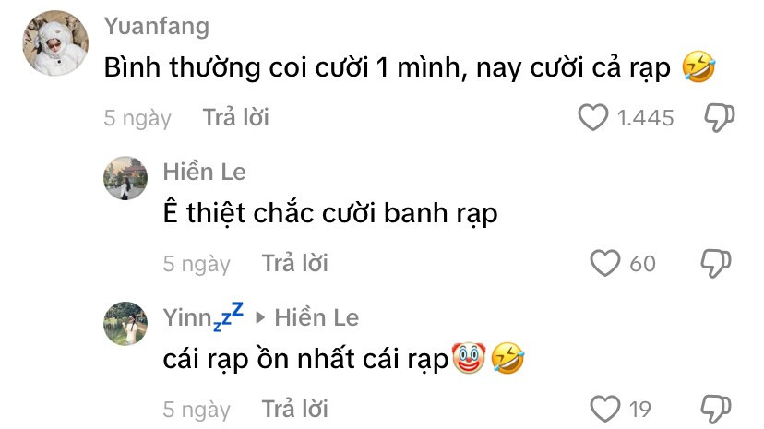Like Yuanfang's comment with the heart icon

click(x=593, y=117)
